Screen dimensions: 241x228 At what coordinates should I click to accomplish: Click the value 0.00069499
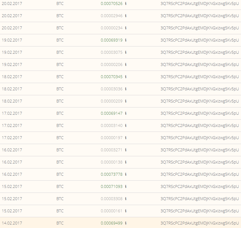click(111, 223)
